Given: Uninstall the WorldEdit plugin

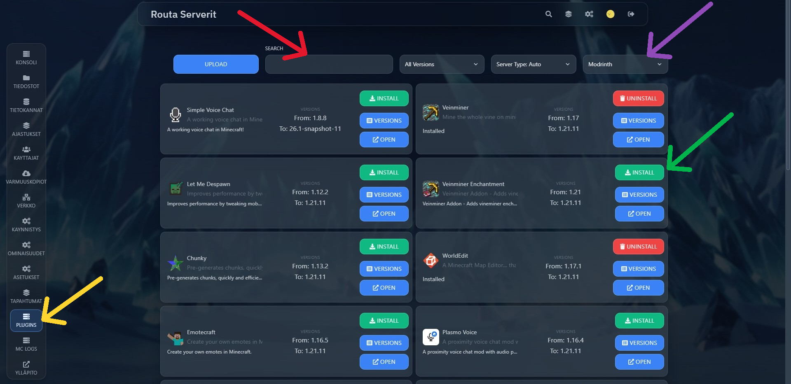Looking at the screenshot, I should 638,247.
